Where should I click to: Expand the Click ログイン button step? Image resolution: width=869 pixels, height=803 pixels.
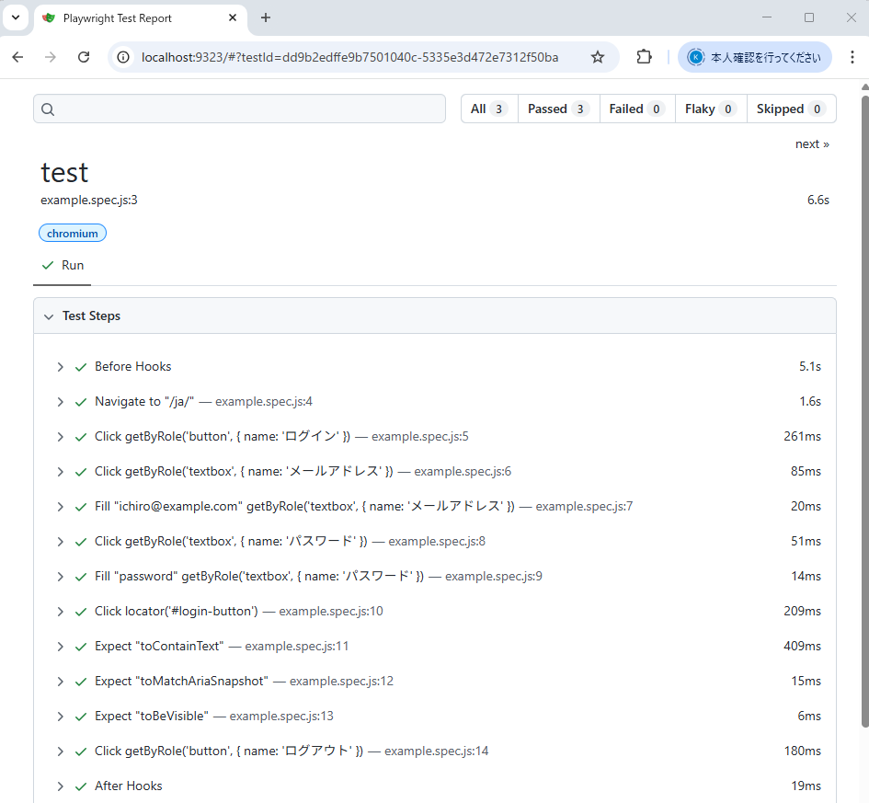pos(61,437)
